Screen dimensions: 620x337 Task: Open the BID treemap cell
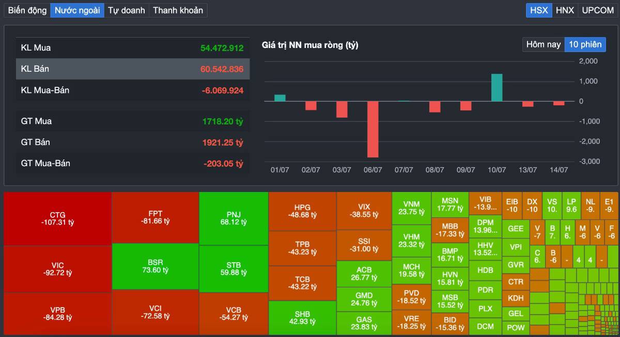point(450,324)
